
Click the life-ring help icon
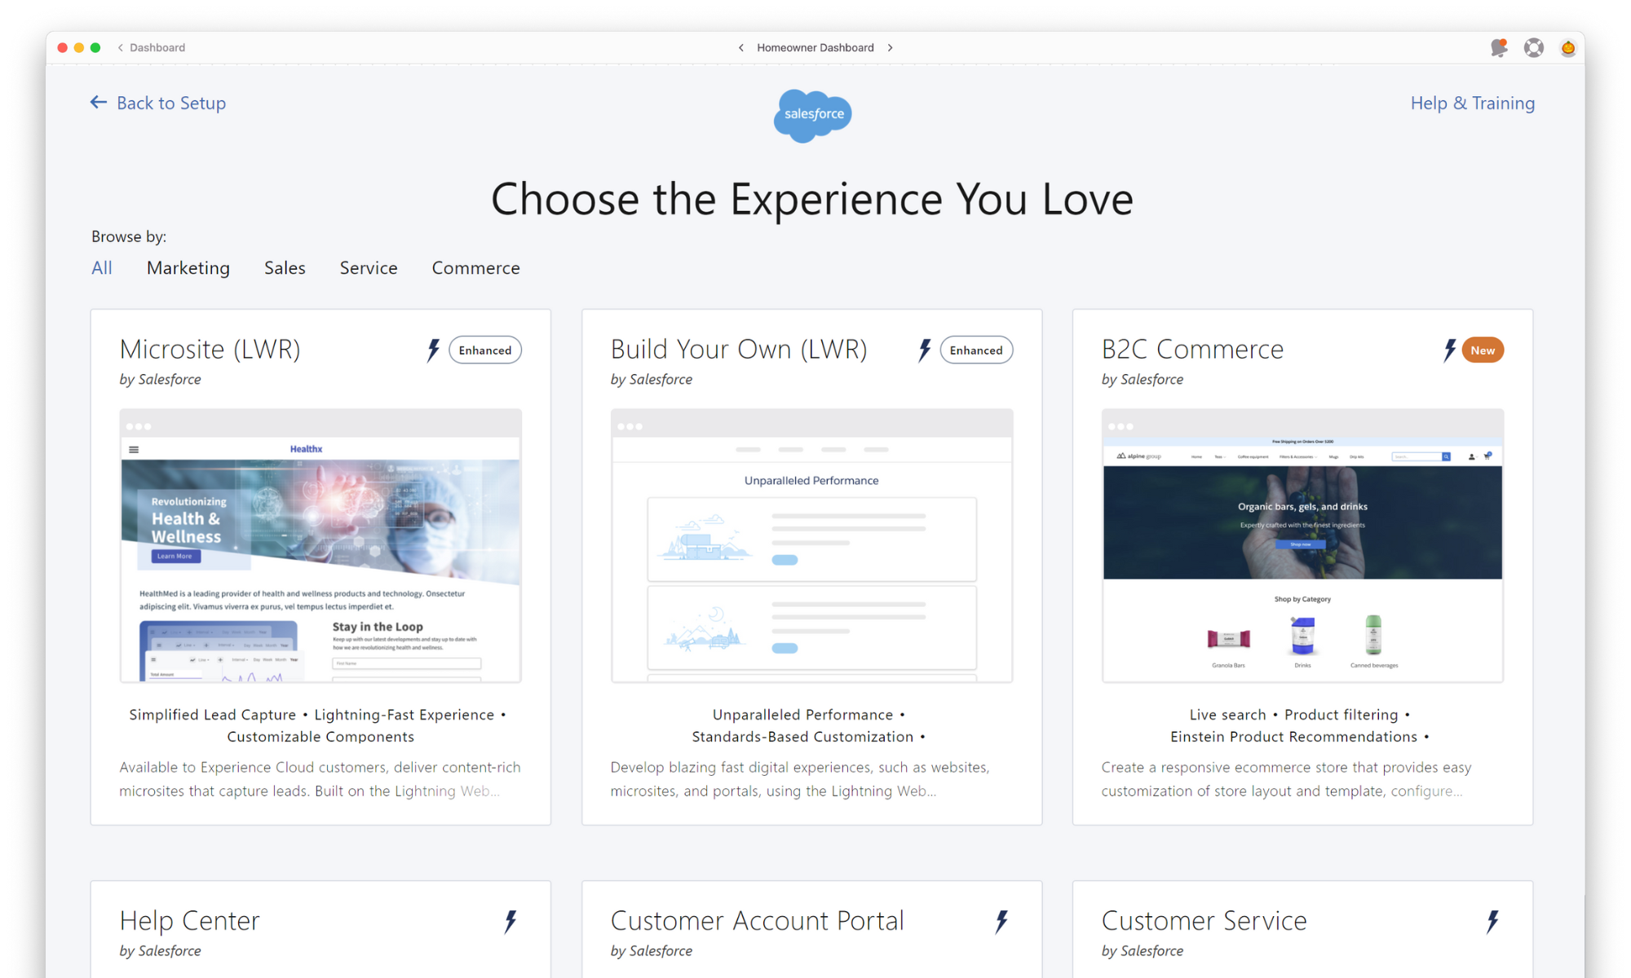coord(1534,47)
